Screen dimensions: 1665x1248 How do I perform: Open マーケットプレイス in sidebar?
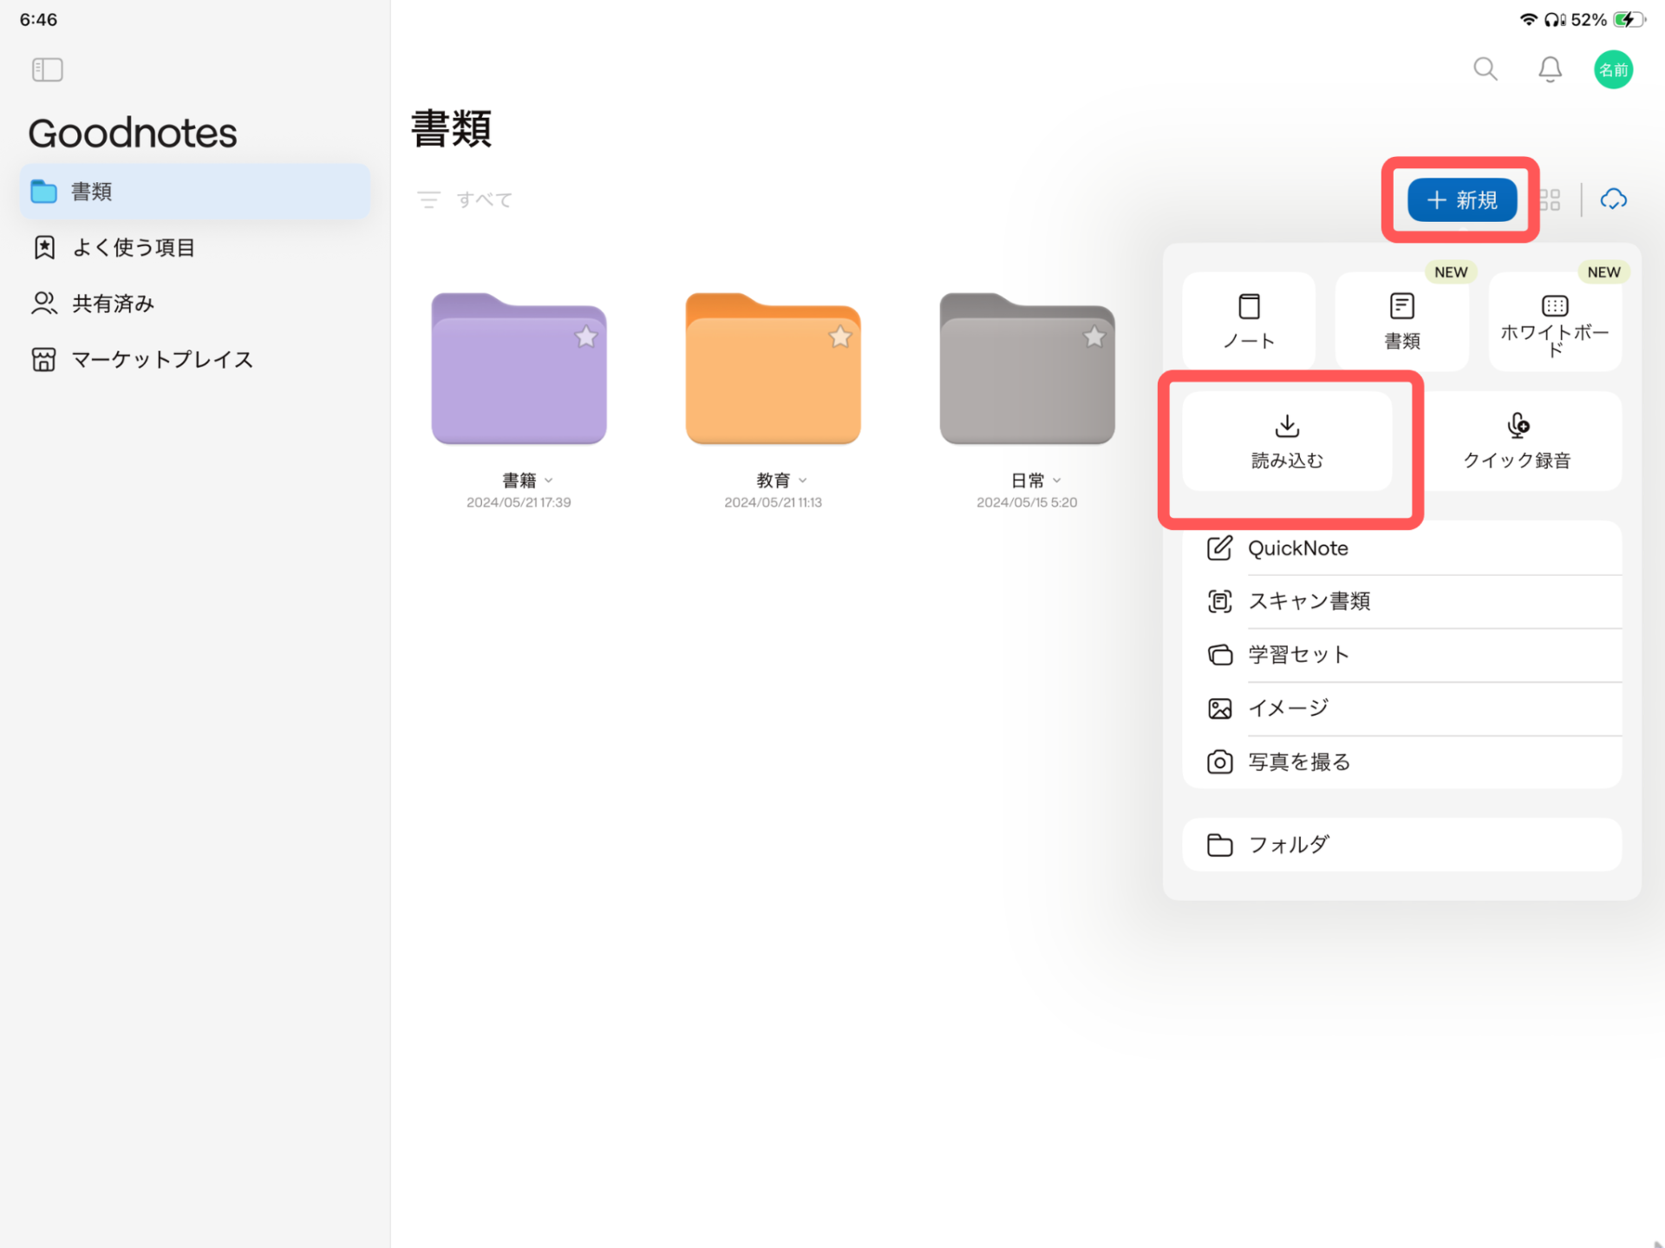(161, 359)
